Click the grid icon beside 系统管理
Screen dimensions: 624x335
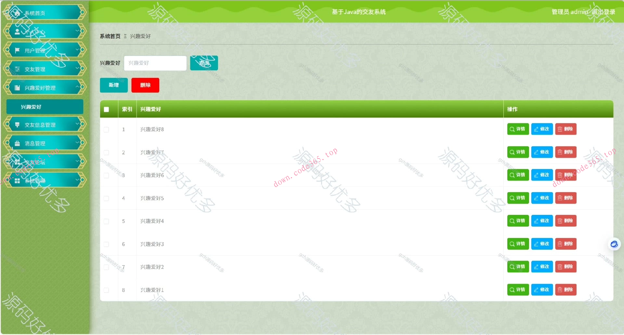click(17, 180)
